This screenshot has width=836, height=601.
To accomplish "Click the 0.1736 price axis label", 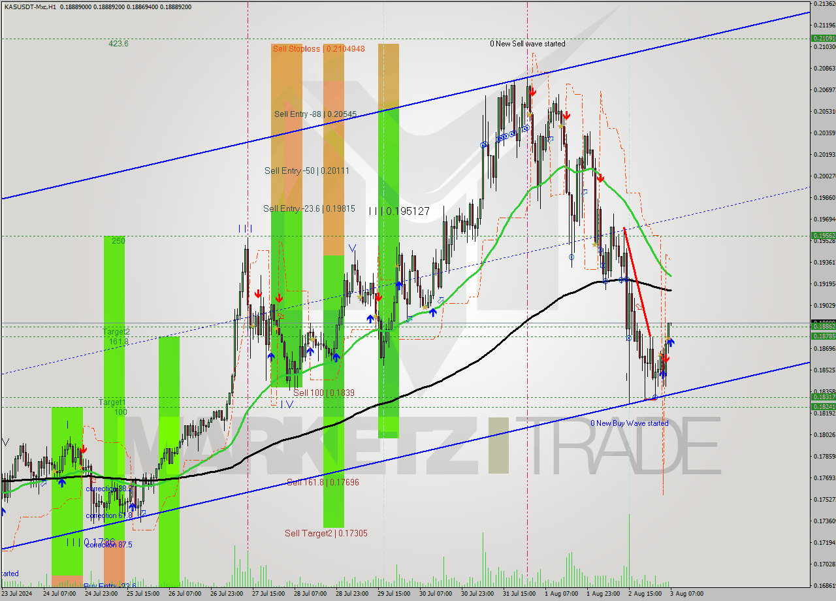I will (824, 521).
